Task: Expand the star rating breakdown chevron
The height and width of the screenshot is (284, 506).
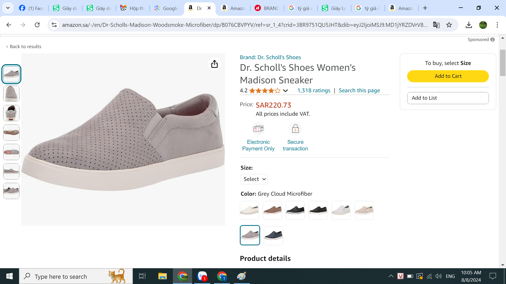Action: pos(285,91)
